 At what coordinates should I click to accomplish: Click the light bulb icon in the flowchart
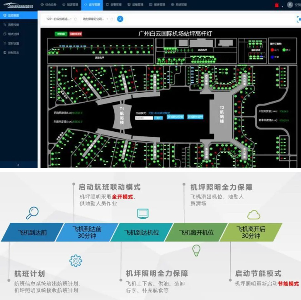click(x=196, y=250)
